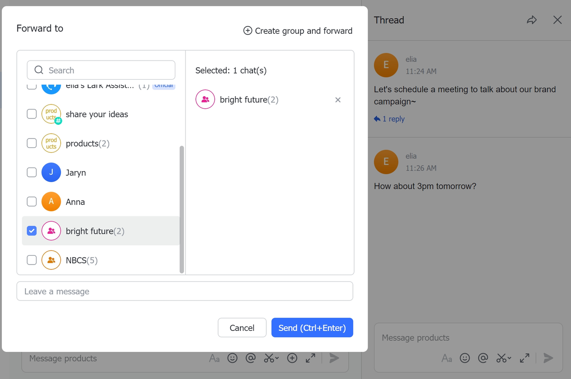571x379 pixels.
Task: Open emoji picker in thread message box
Action: 465,358
